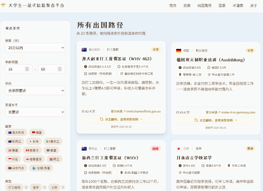Open the 学历 education dropdown
263x191 pixels.
(35, 91)
